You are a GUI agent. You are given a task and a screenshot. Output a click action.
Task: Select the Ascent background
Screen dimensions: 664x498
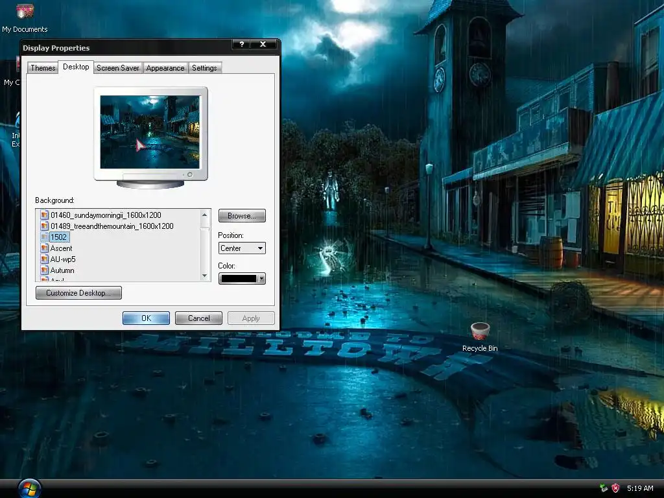(x=61, y=248)
